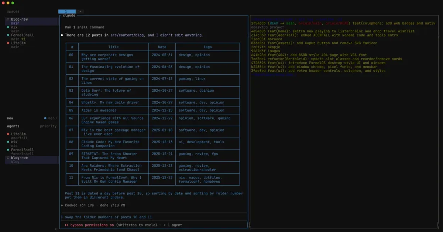Click 'Arc Raiders: Where Extraction' title

tap(111, 168)
